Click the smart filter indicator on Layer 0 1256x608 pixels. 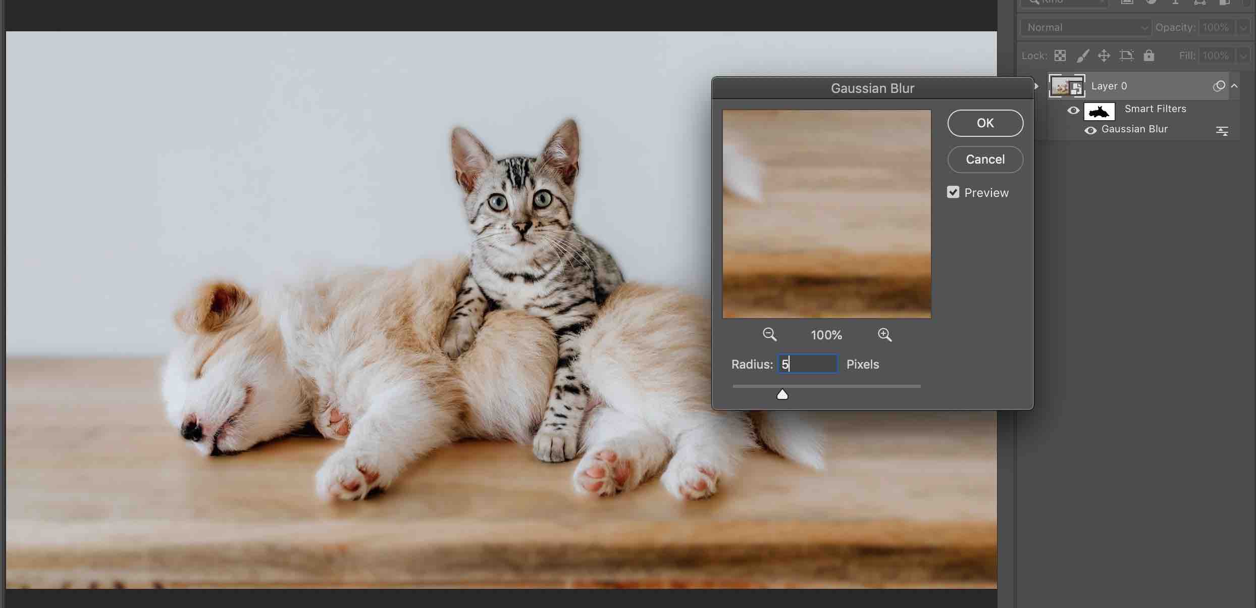click(x=1219, y=86)
